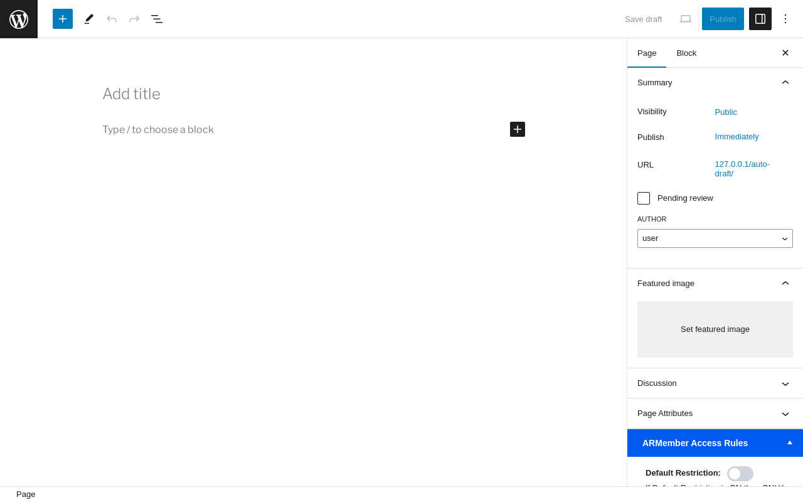Click the Undo arrow icon
Viewport: 803px width, 502px height.
pyautogui.click(x=112, y=19)
